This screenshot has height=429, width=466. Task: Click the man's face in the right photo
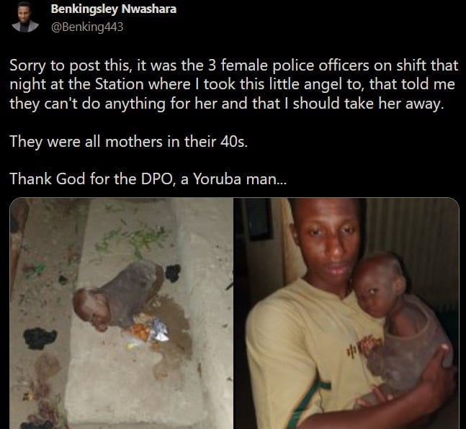(x=328, y=242)
